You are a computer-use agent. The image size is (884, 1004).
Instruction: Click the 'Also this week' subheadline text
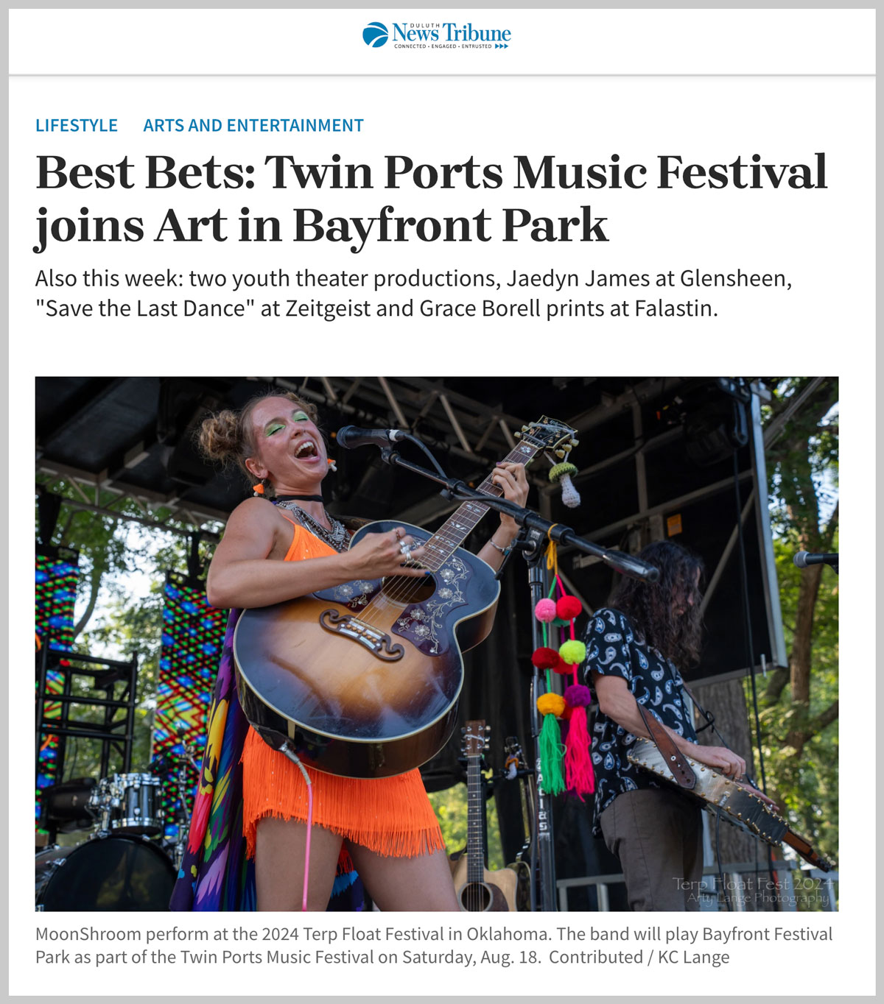(413, 293)
